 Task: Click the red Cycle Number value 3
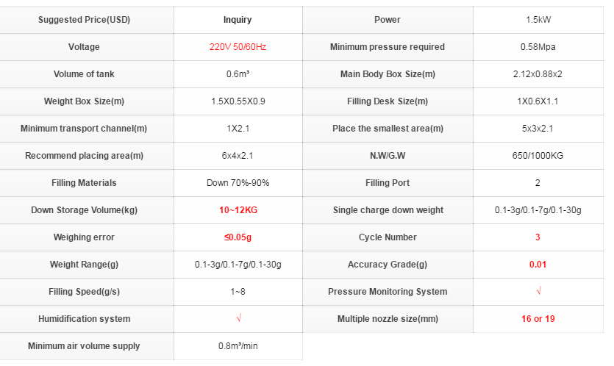tap(538, 237)
